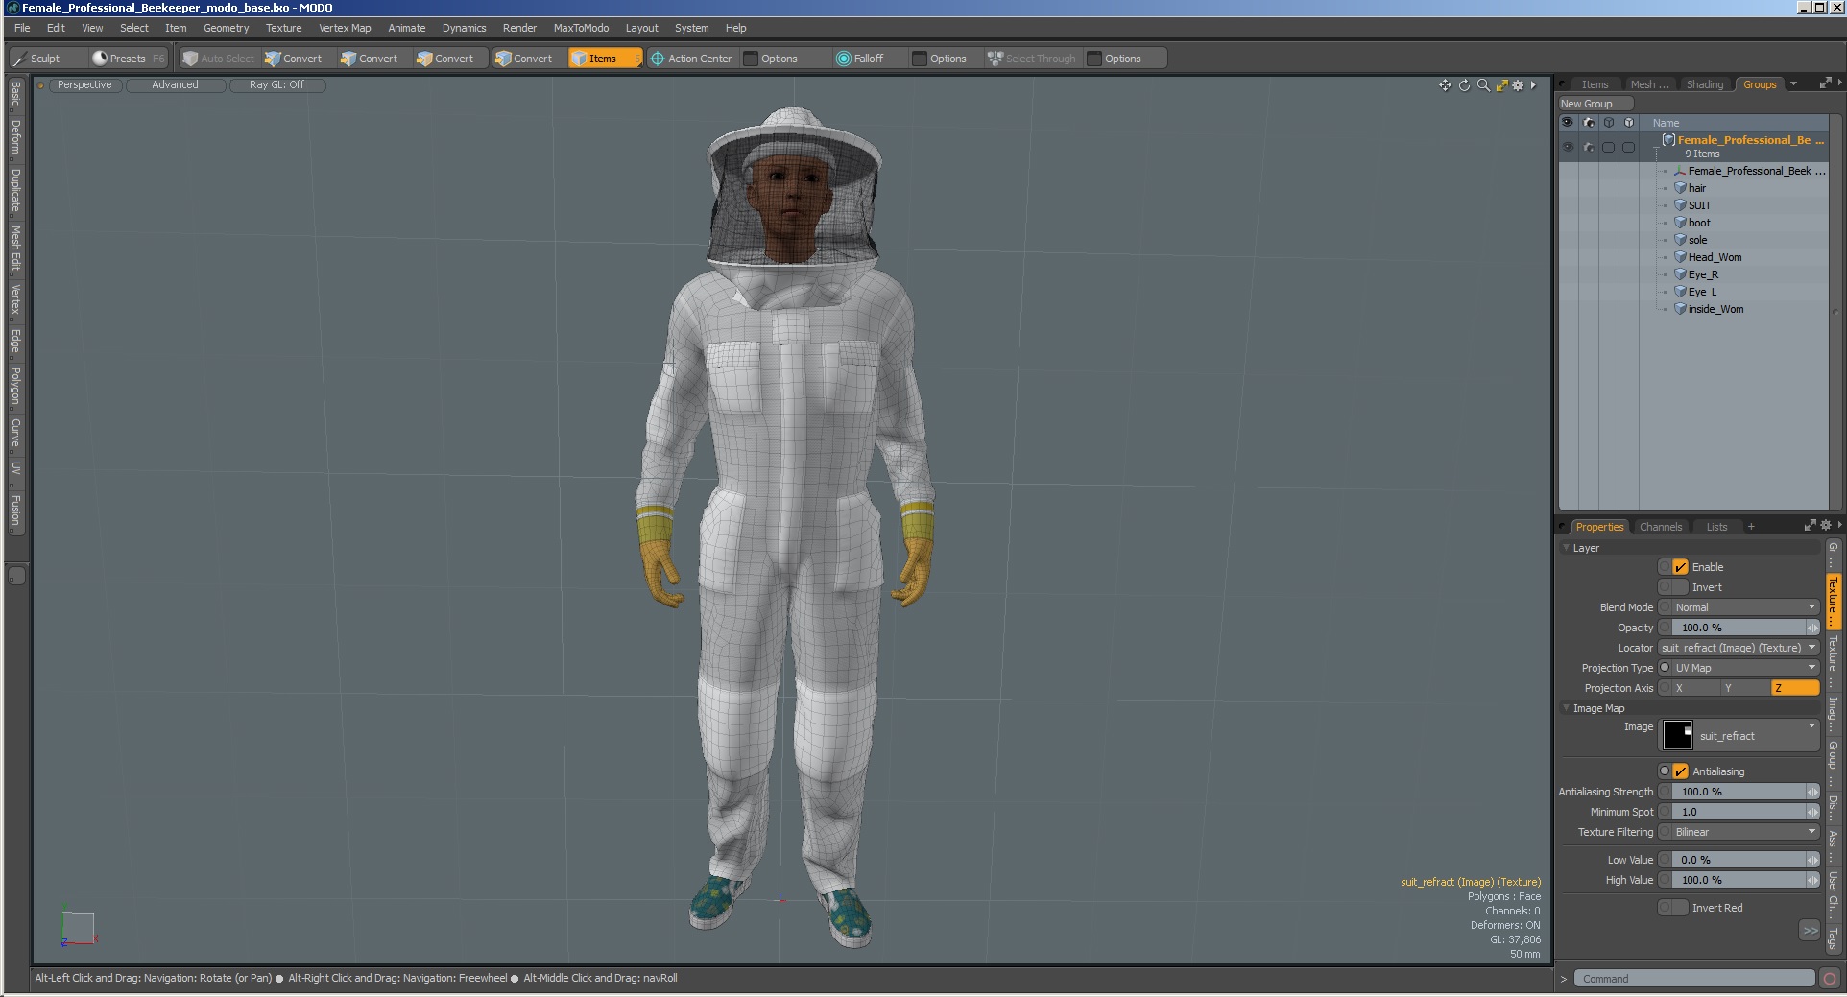This screenshot has width=1847, height=997.
Task: Open the Mesh Edit side tab
Action: point(15,249)
